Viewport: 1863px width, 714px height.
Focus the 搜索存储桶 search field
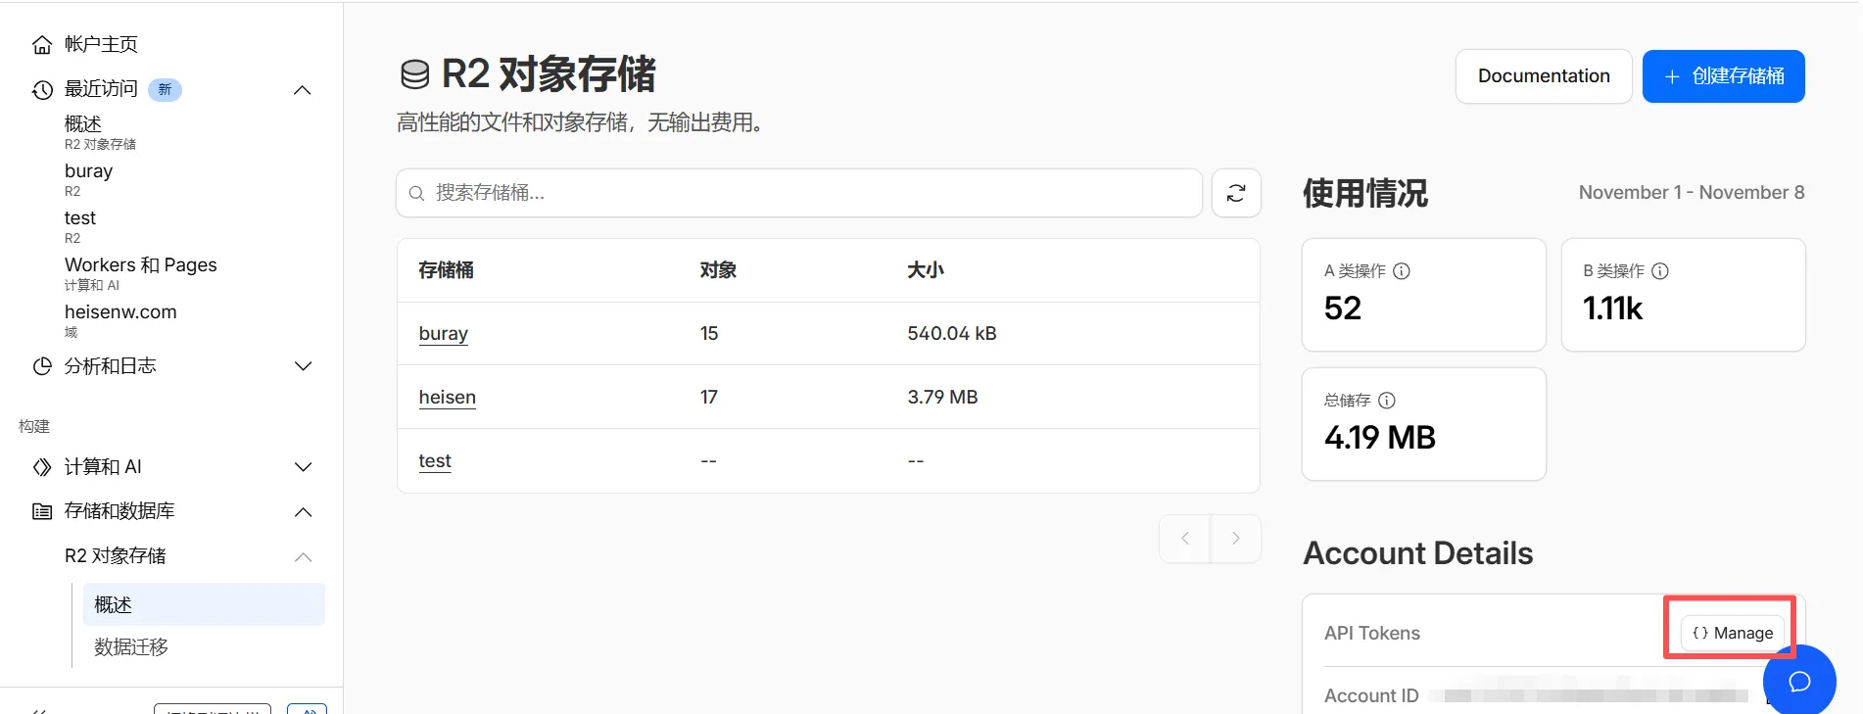[799, 193]
